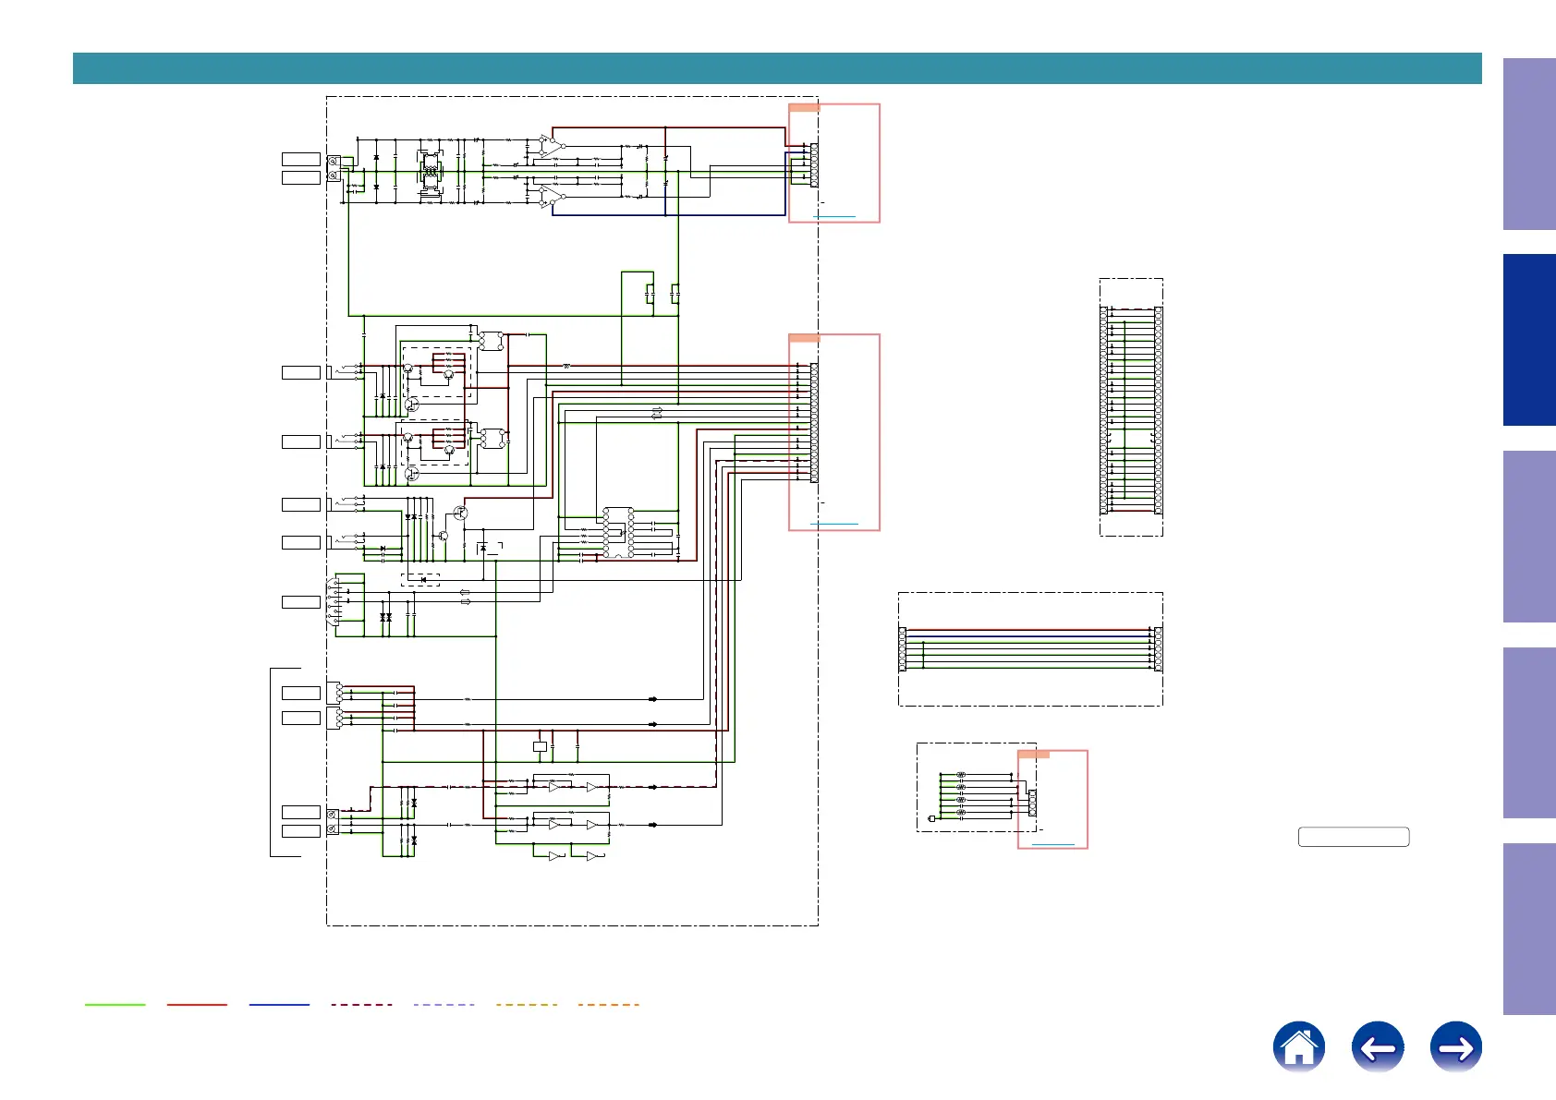
Task: Follow the blue link in the upper pink connector box
Action: [x=834, y=216]
